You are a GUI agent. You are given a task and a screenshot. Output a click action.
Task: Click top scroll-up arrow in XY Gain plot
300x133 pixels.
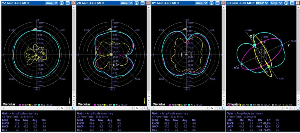(224, 7)
